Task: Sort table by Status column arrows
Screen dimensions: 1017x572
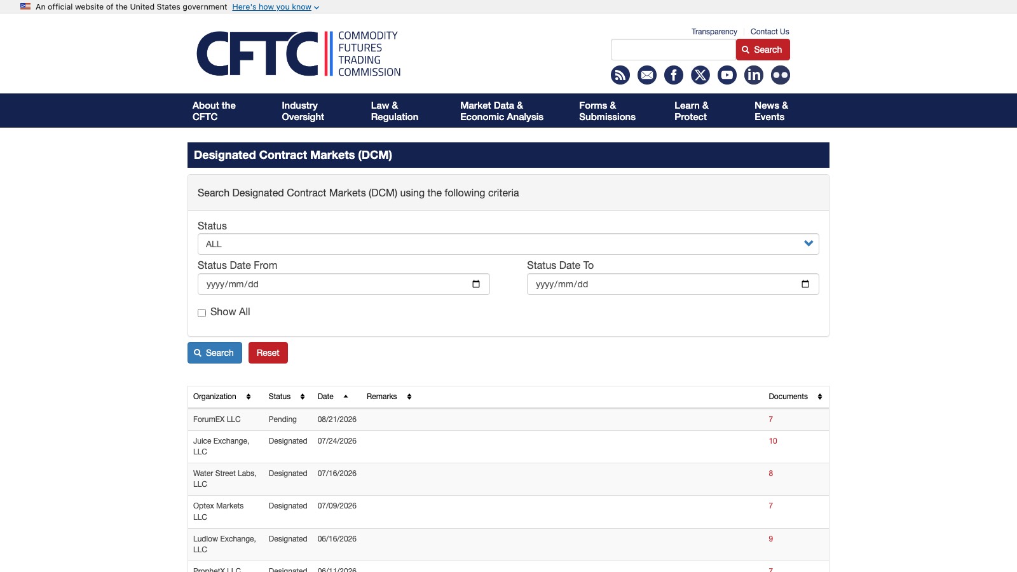Action: [303, 397]
